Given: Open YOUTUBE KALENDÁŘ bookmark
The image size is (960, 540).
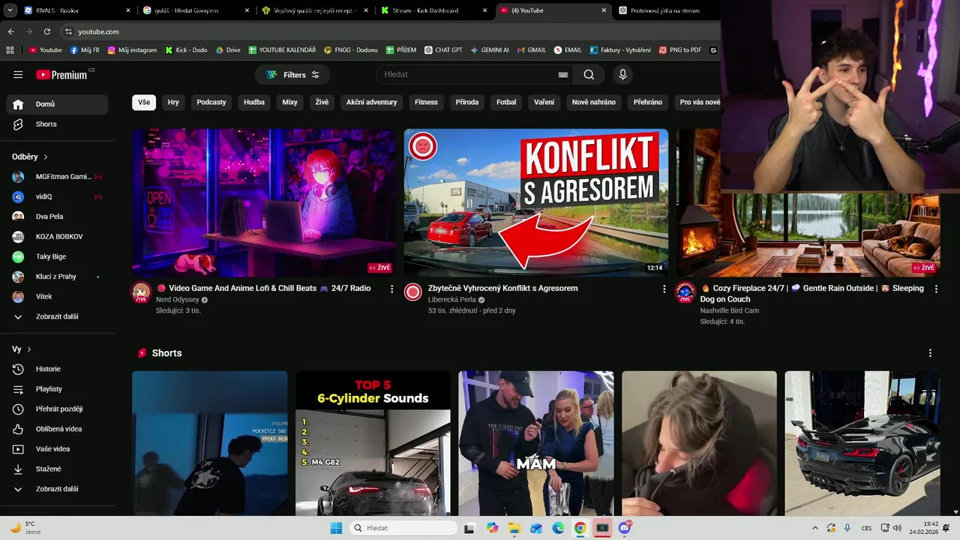Looking at the screenshot, I should [282, 50].
